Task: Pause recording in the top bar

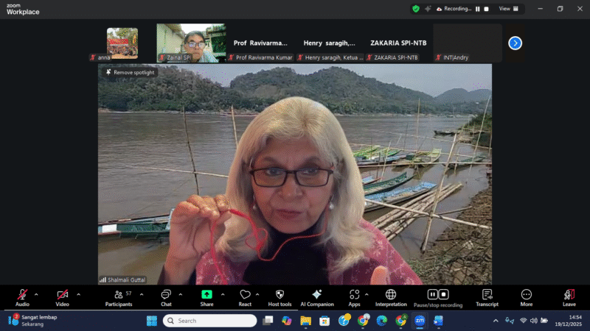Action: point(477,9)
